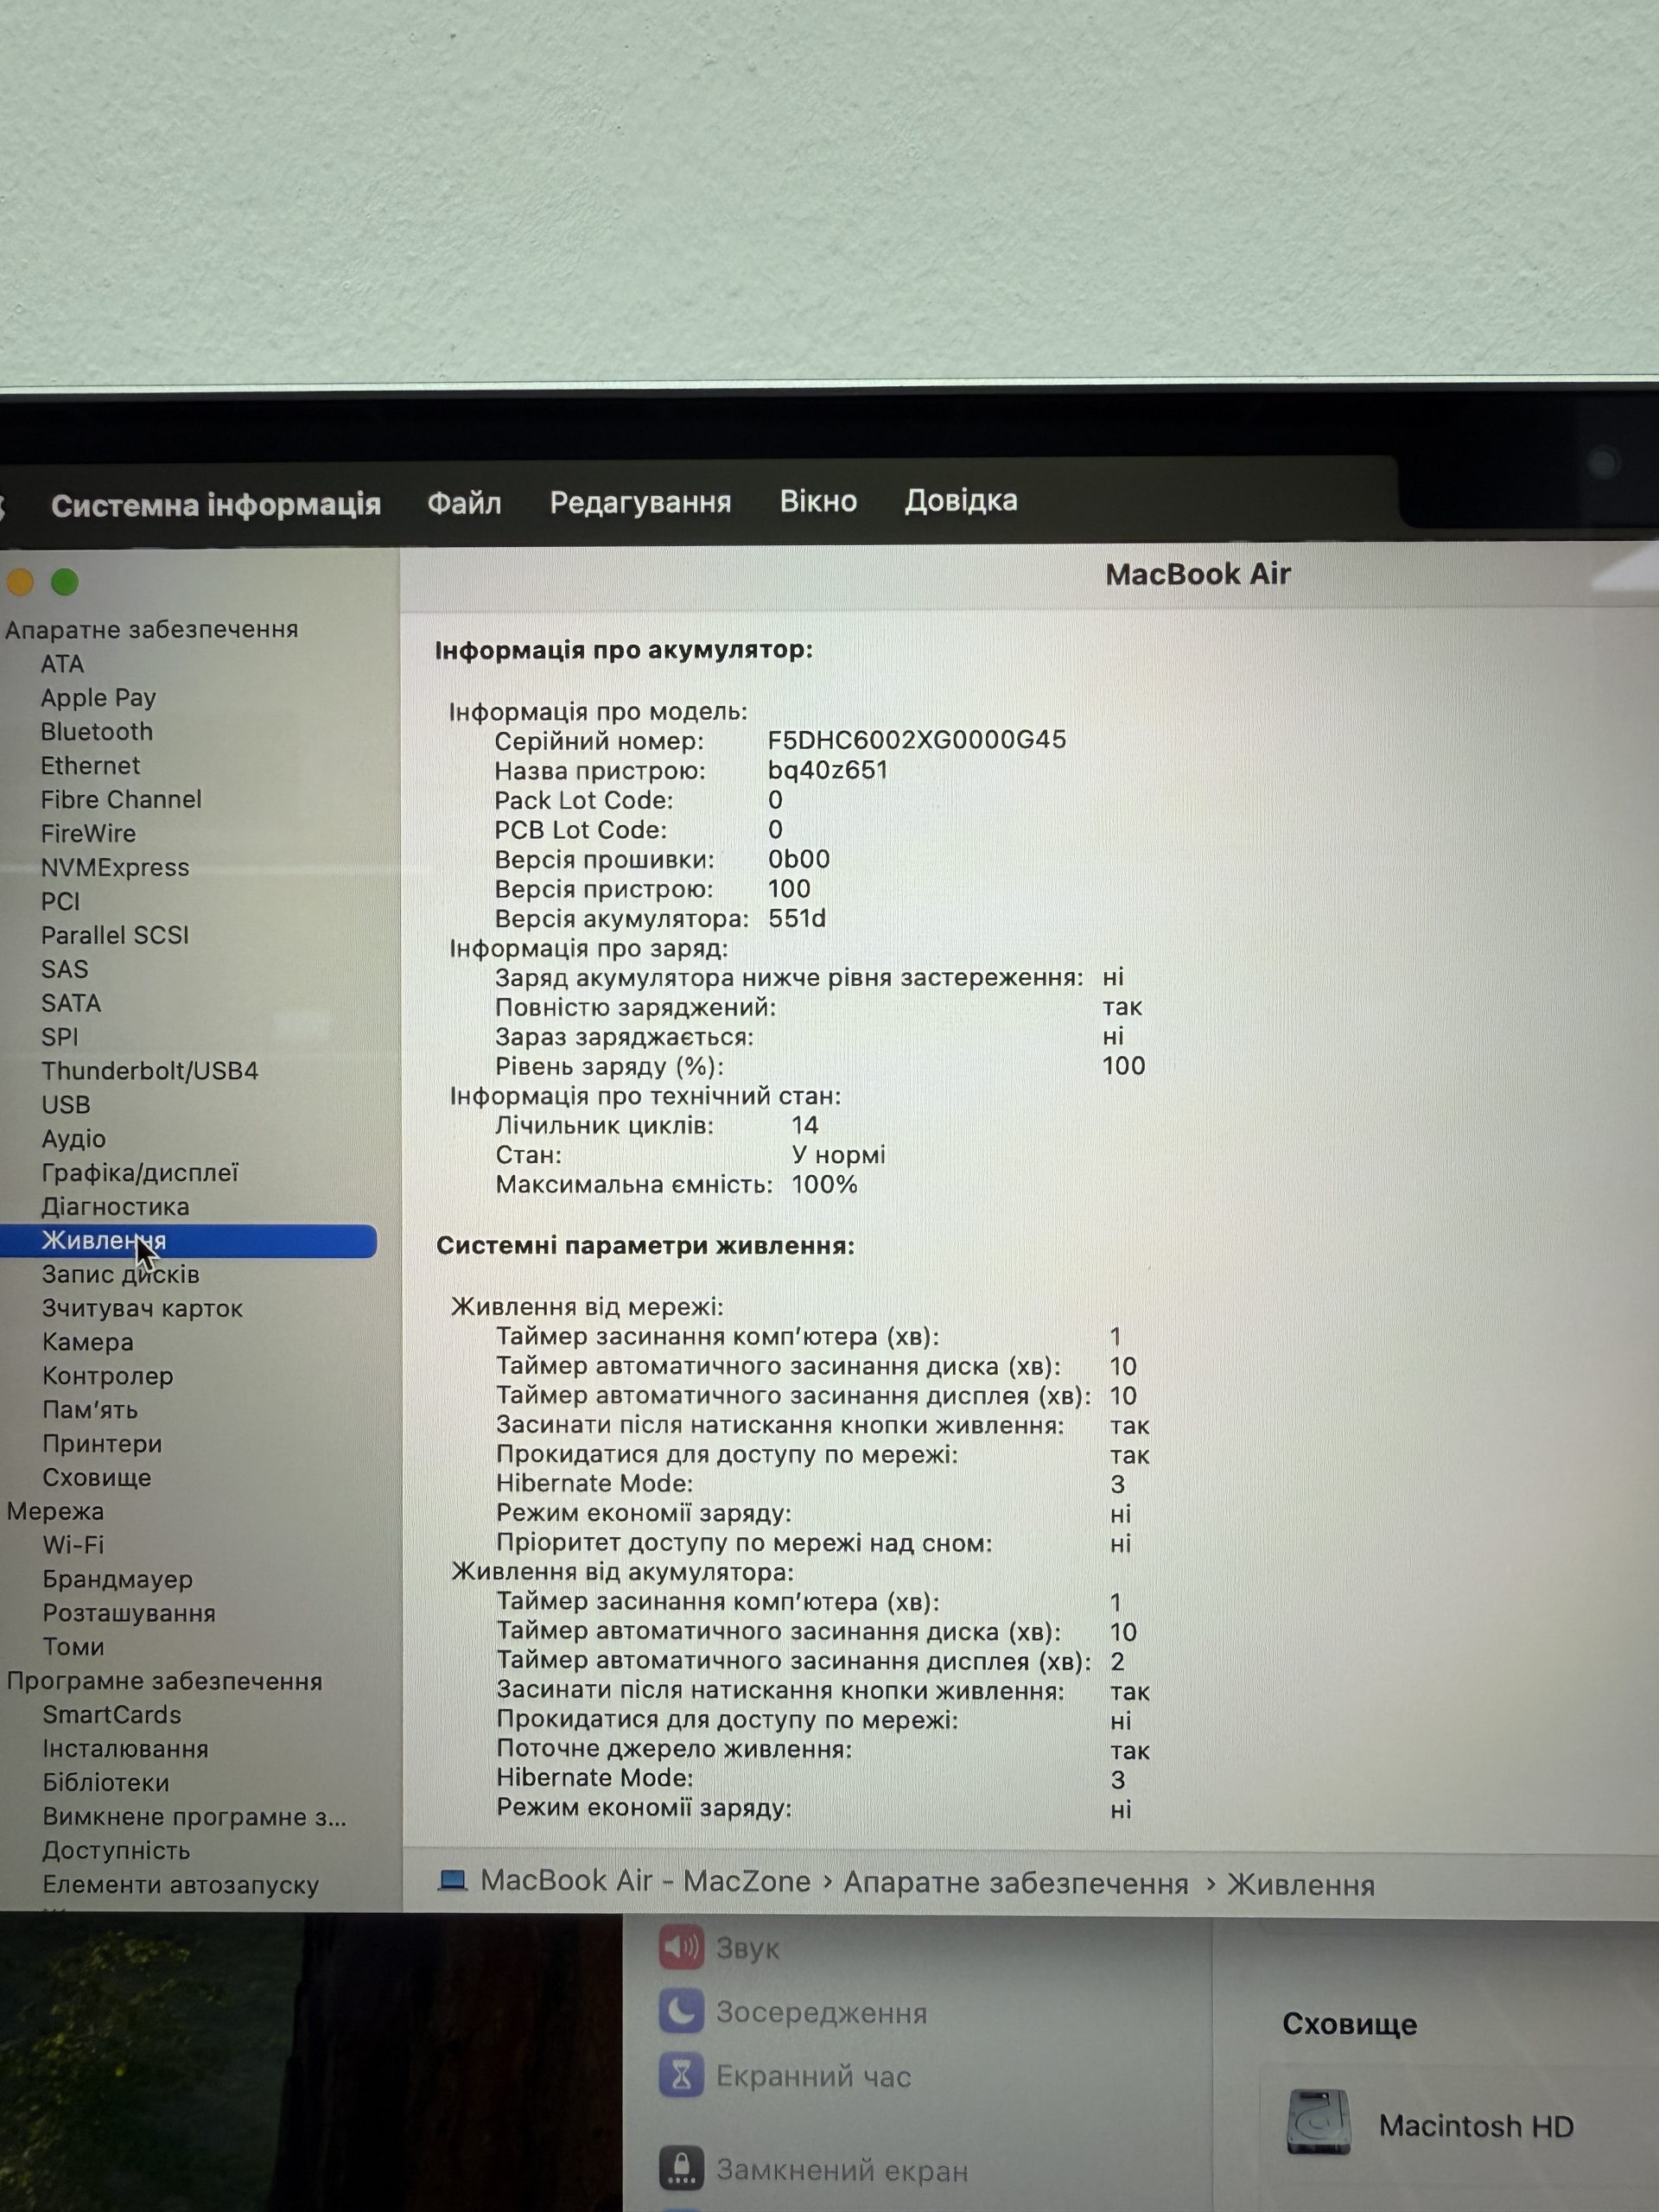Open the Редагування menu

(x=640, y=503)
